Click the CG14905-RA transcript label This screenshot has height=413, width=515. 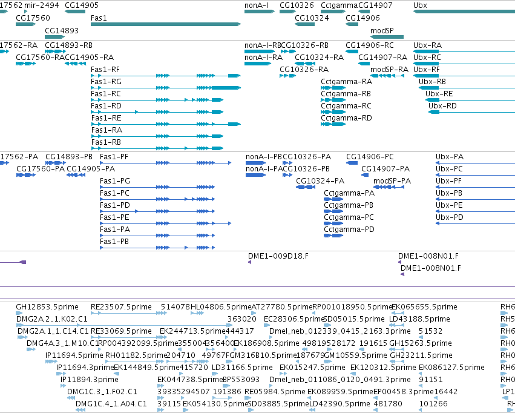pos(90,58)
